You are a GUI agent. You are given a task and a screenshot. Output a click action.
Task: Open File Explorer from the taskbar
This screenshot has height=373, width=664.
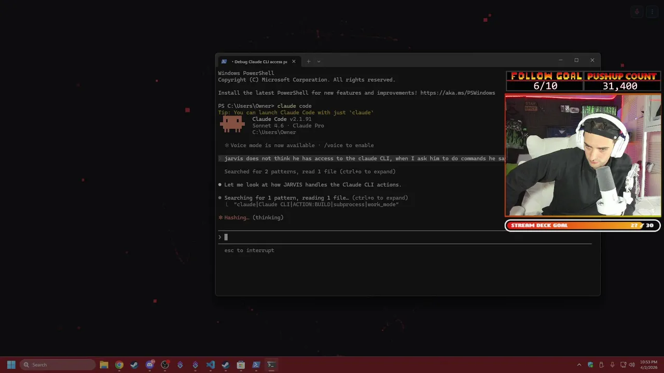(x=104, y=365)
